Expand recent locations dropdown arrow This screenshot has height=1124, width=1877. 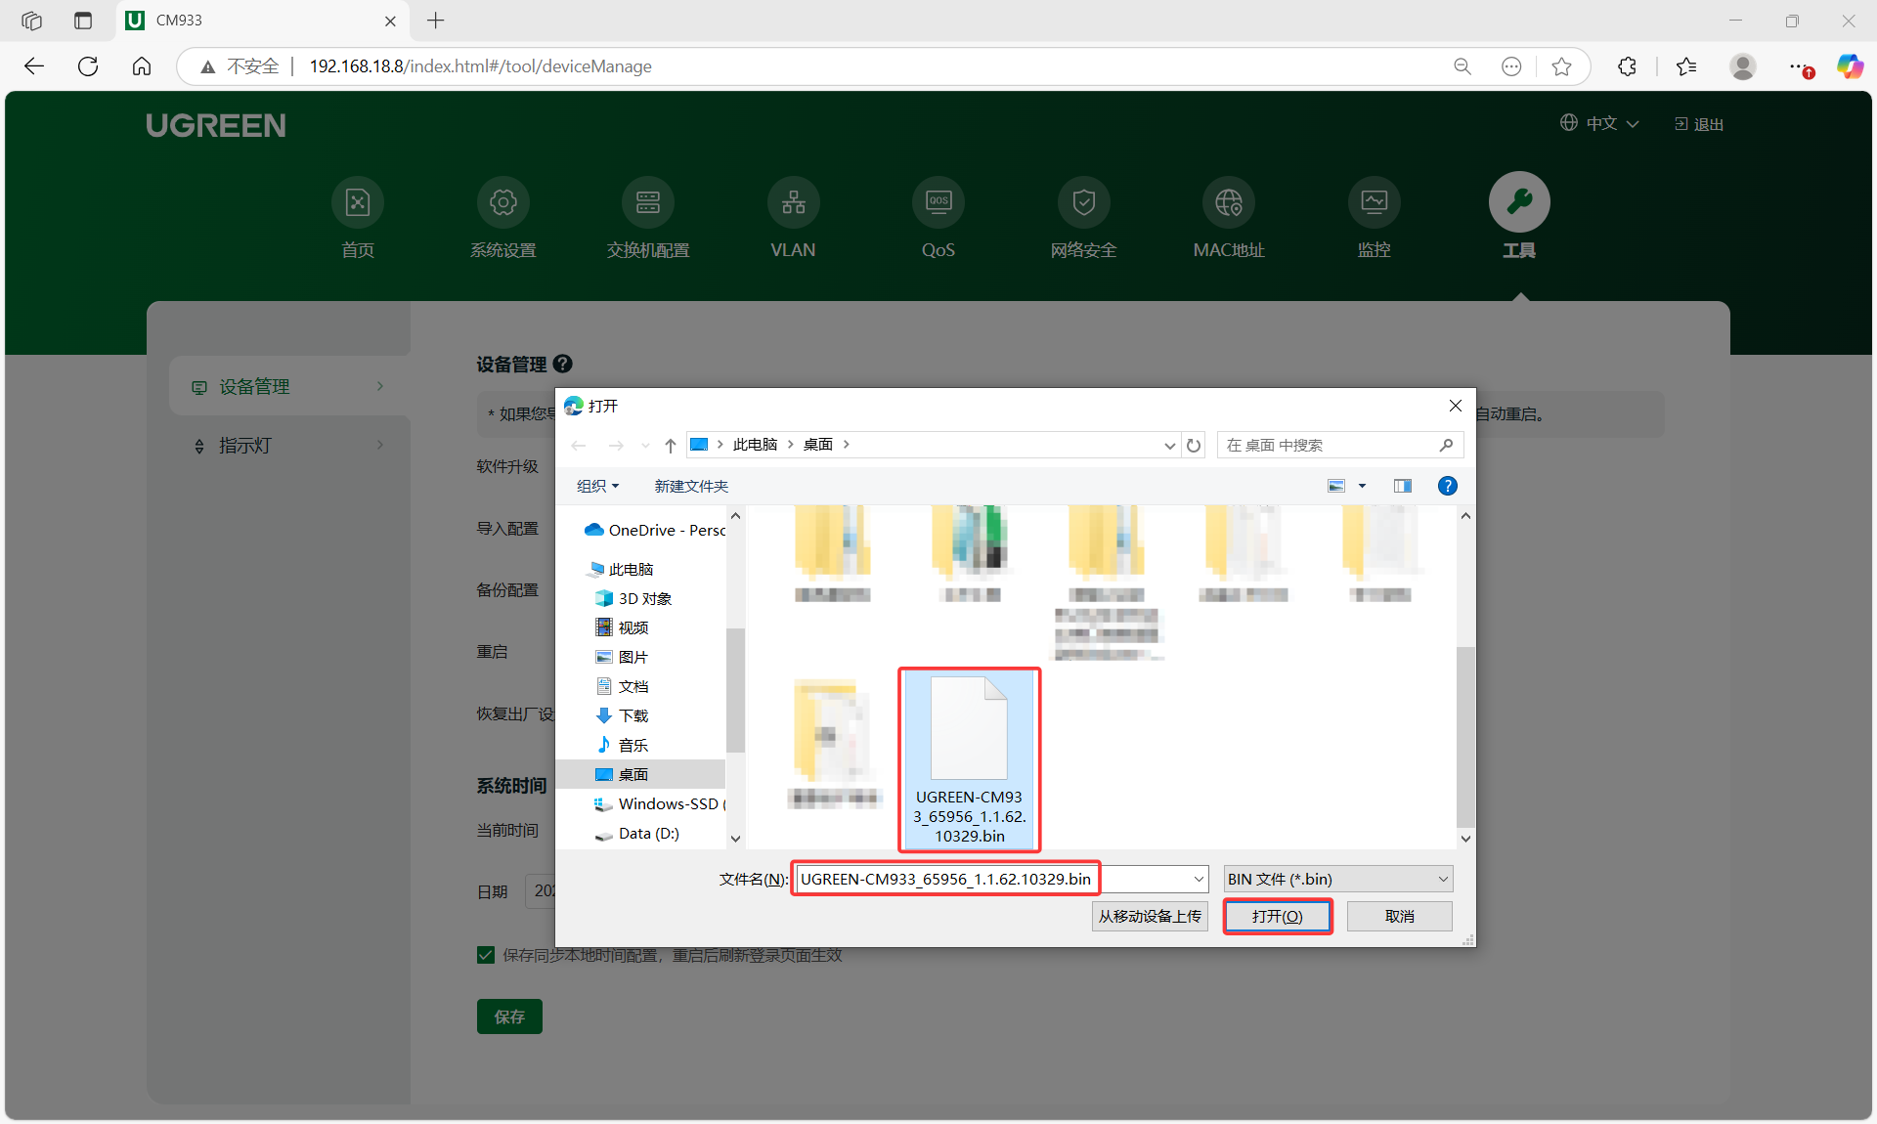tap(645, 446)
